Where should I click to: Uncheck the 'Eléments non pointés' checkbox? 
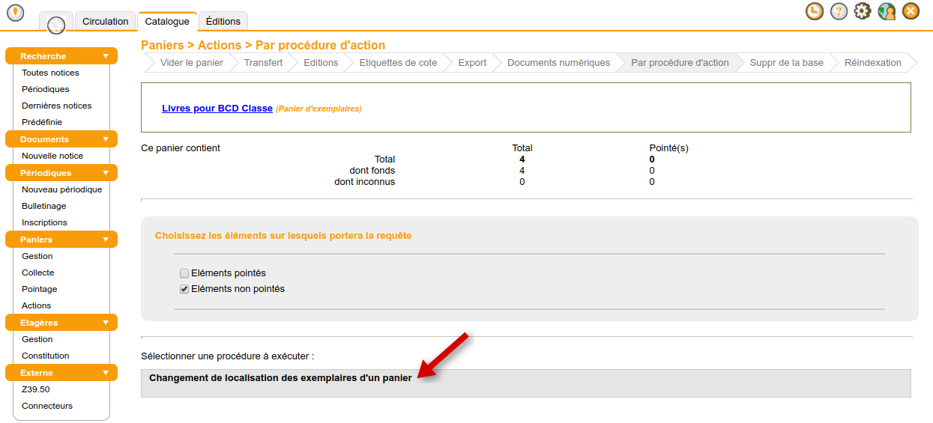[x=184, y=289]
